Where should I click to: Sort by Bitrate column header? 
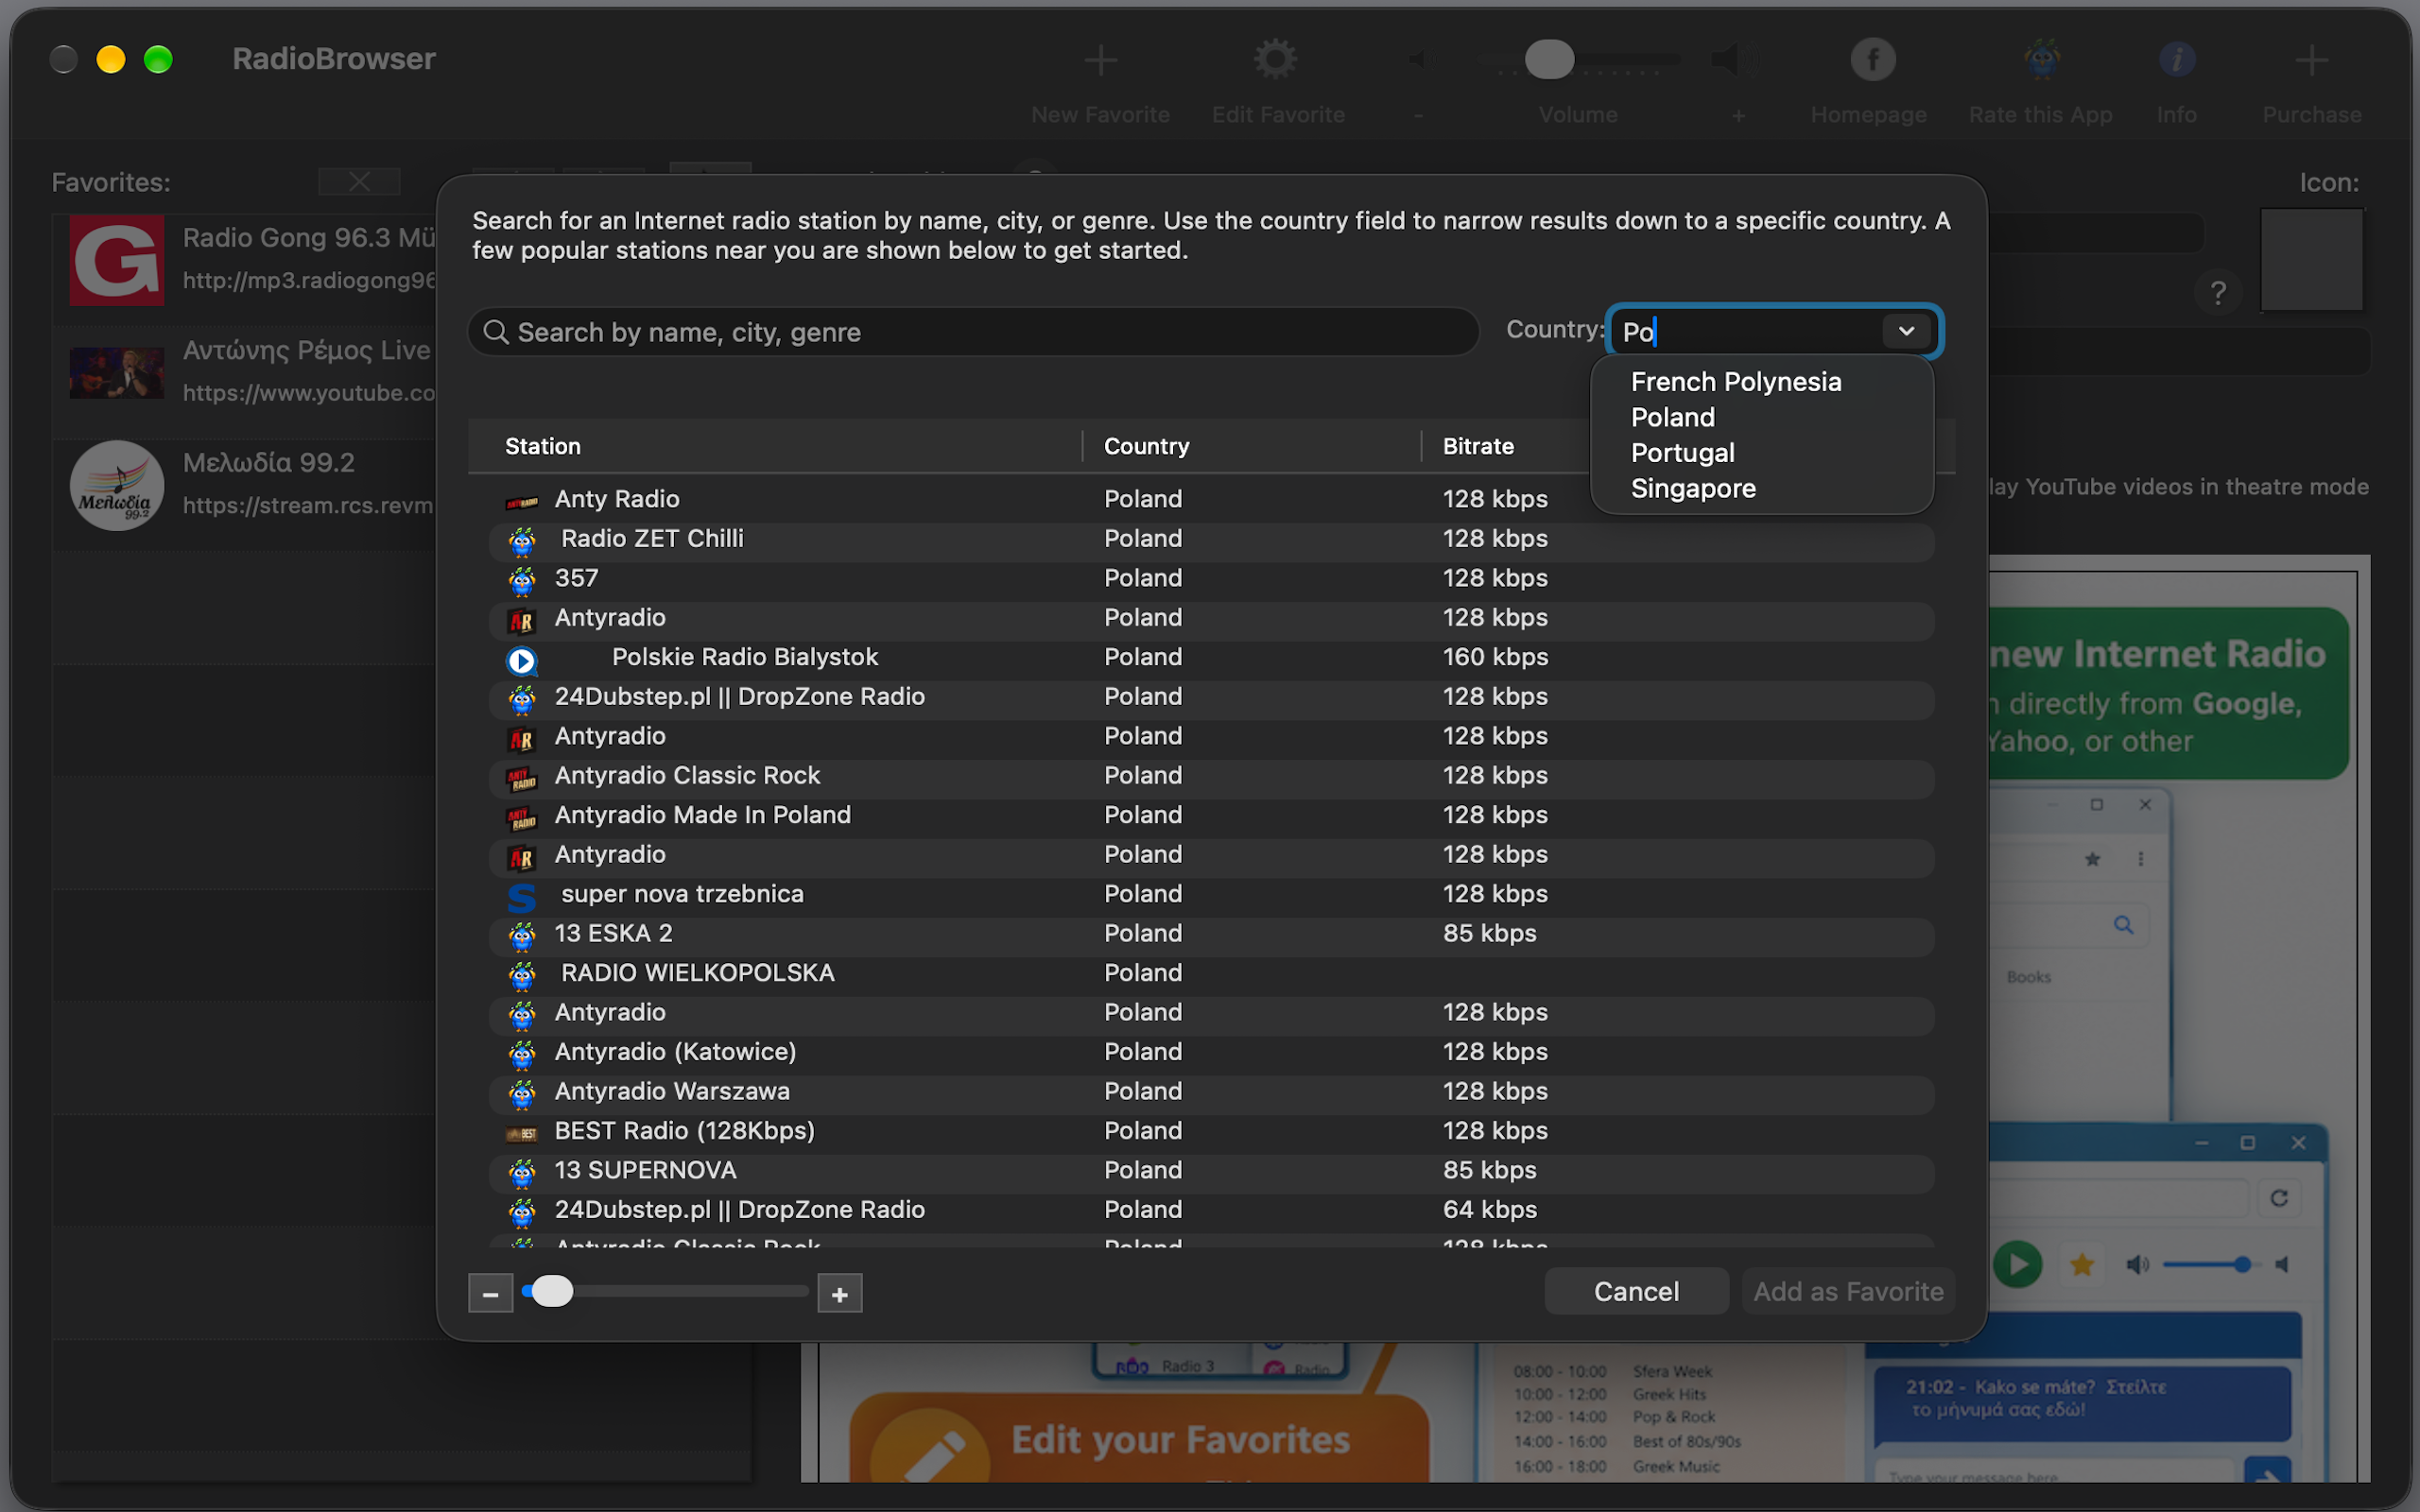pyautogui.click(x=1505, y=446)
